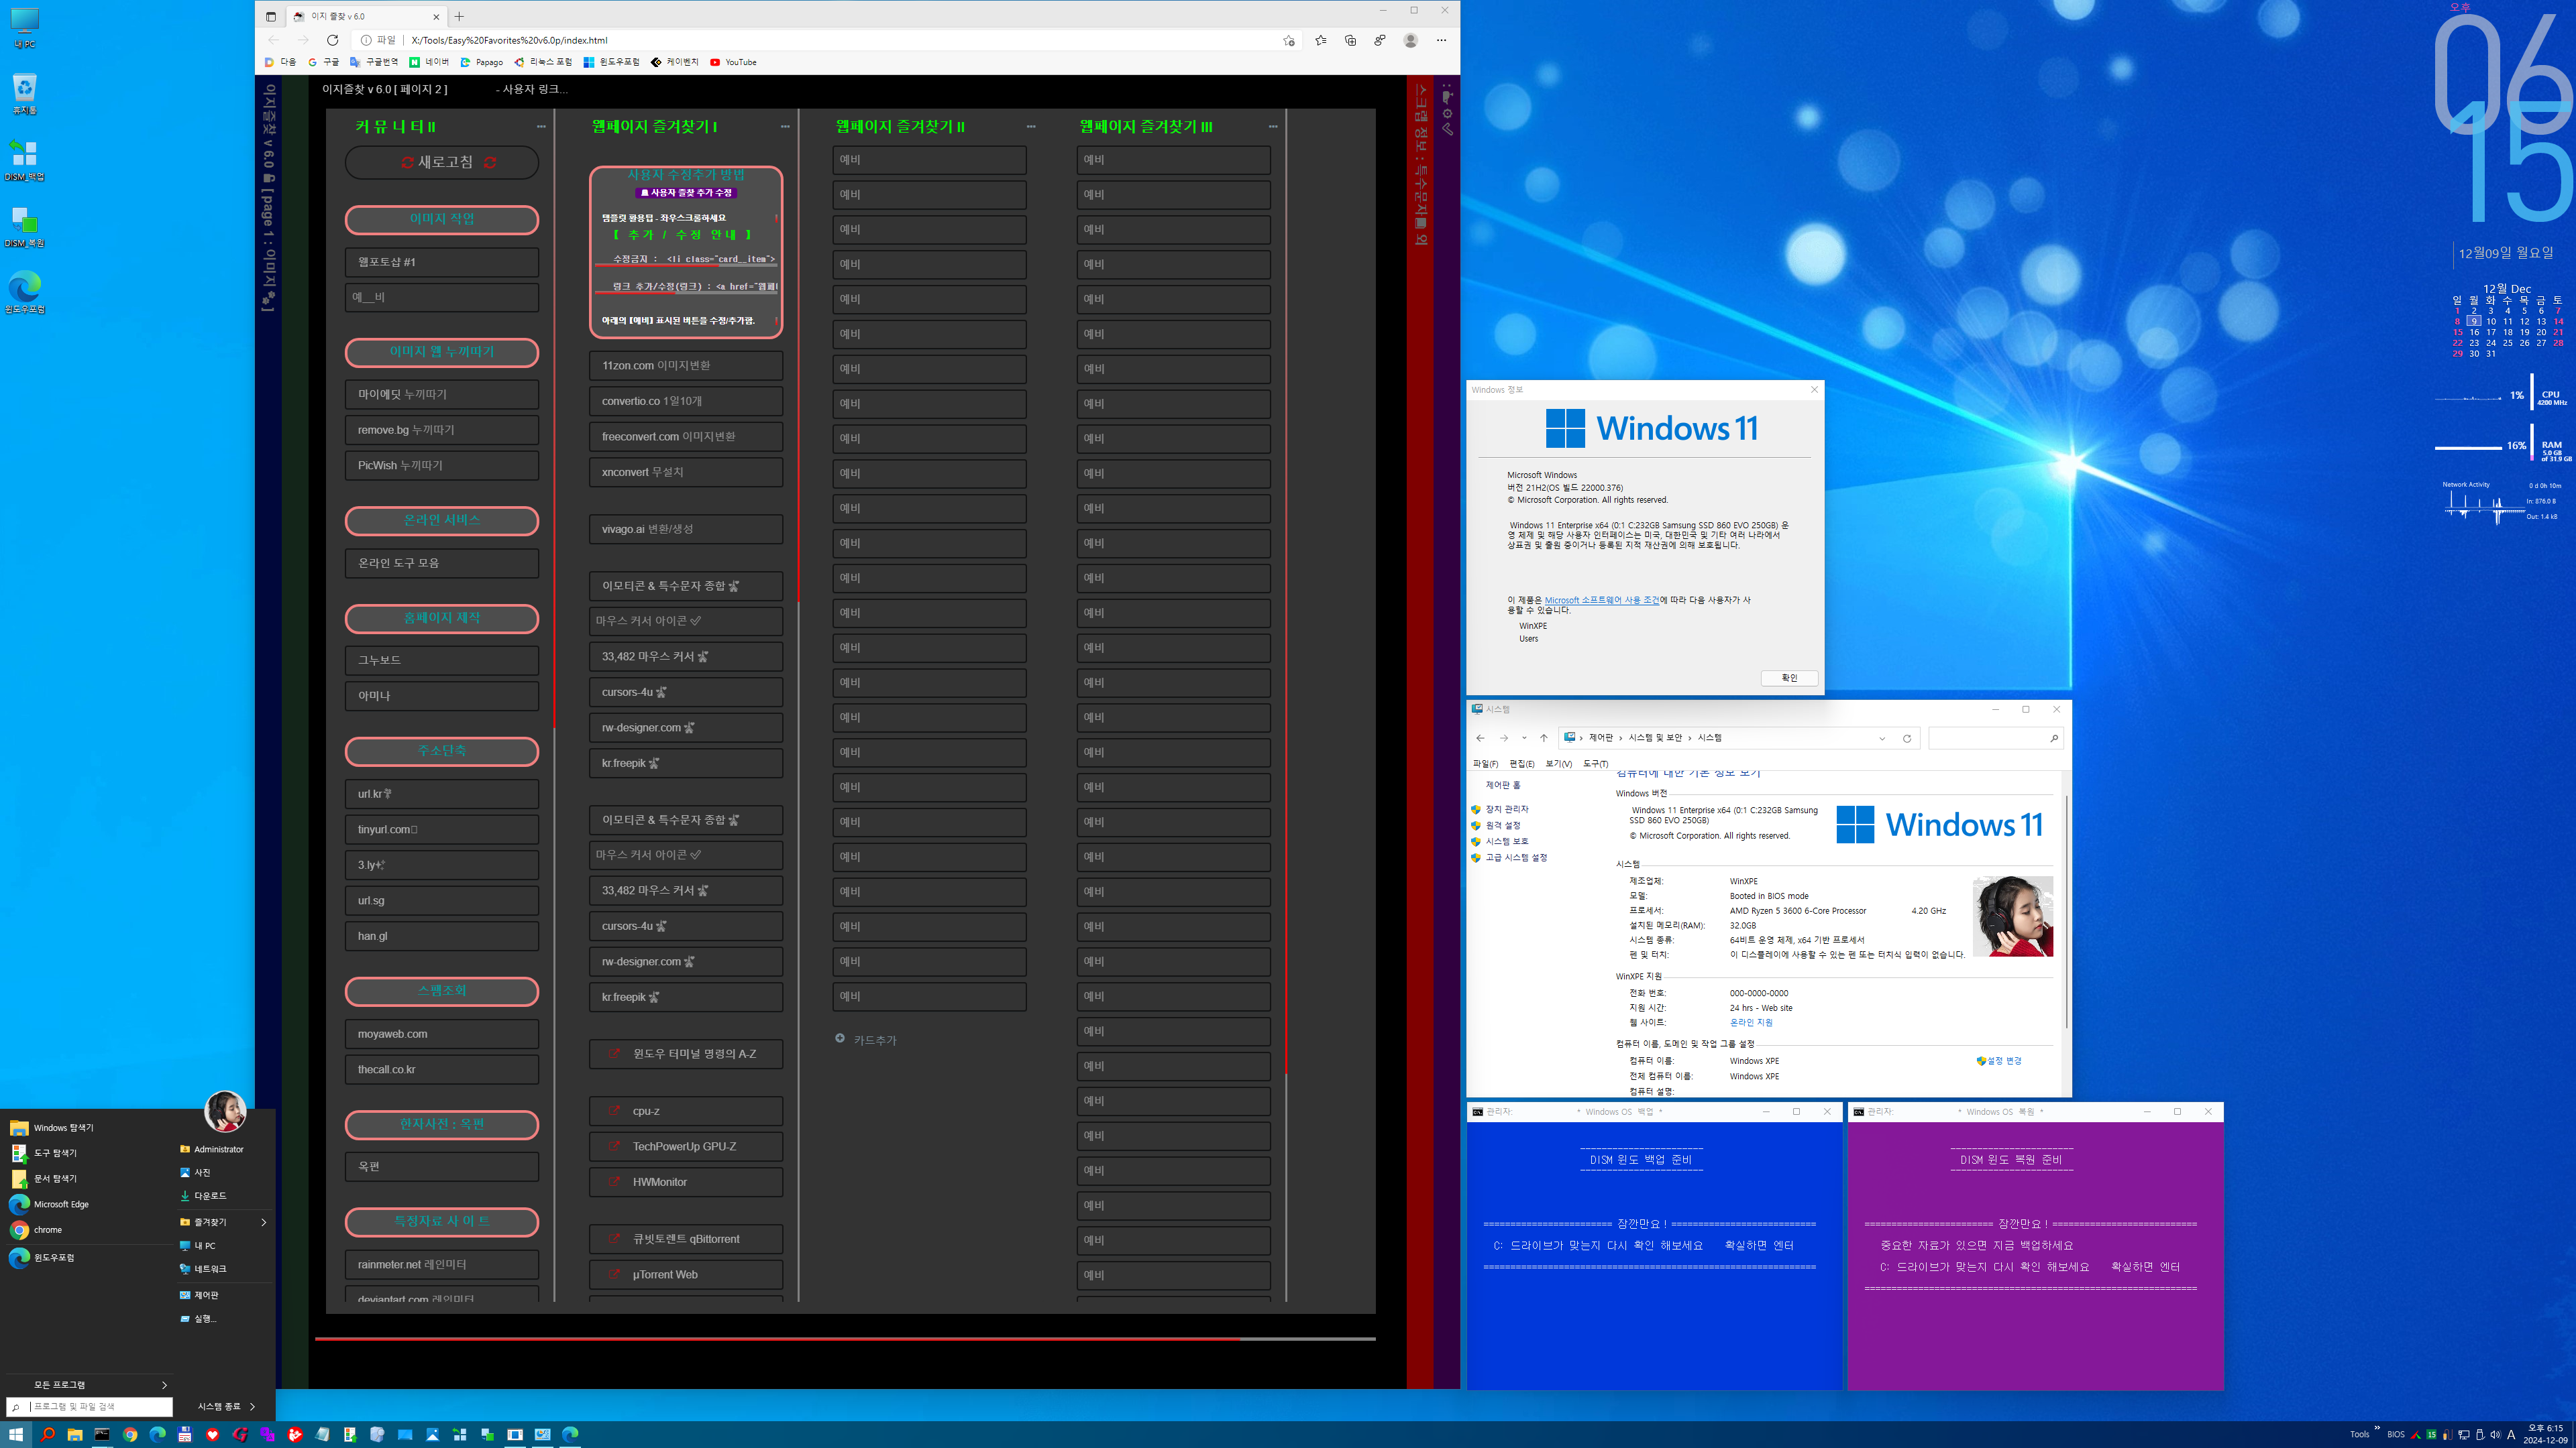Click the network computer tray icon
Screen dimensions: 2576x1448
[2463, 1435]
